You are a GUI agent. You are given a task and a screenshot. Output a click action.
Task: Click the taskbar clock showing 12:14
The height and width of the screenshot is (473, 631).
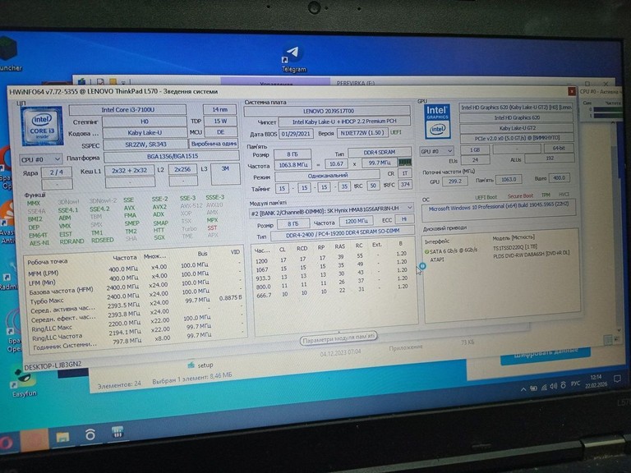[596, 380]
